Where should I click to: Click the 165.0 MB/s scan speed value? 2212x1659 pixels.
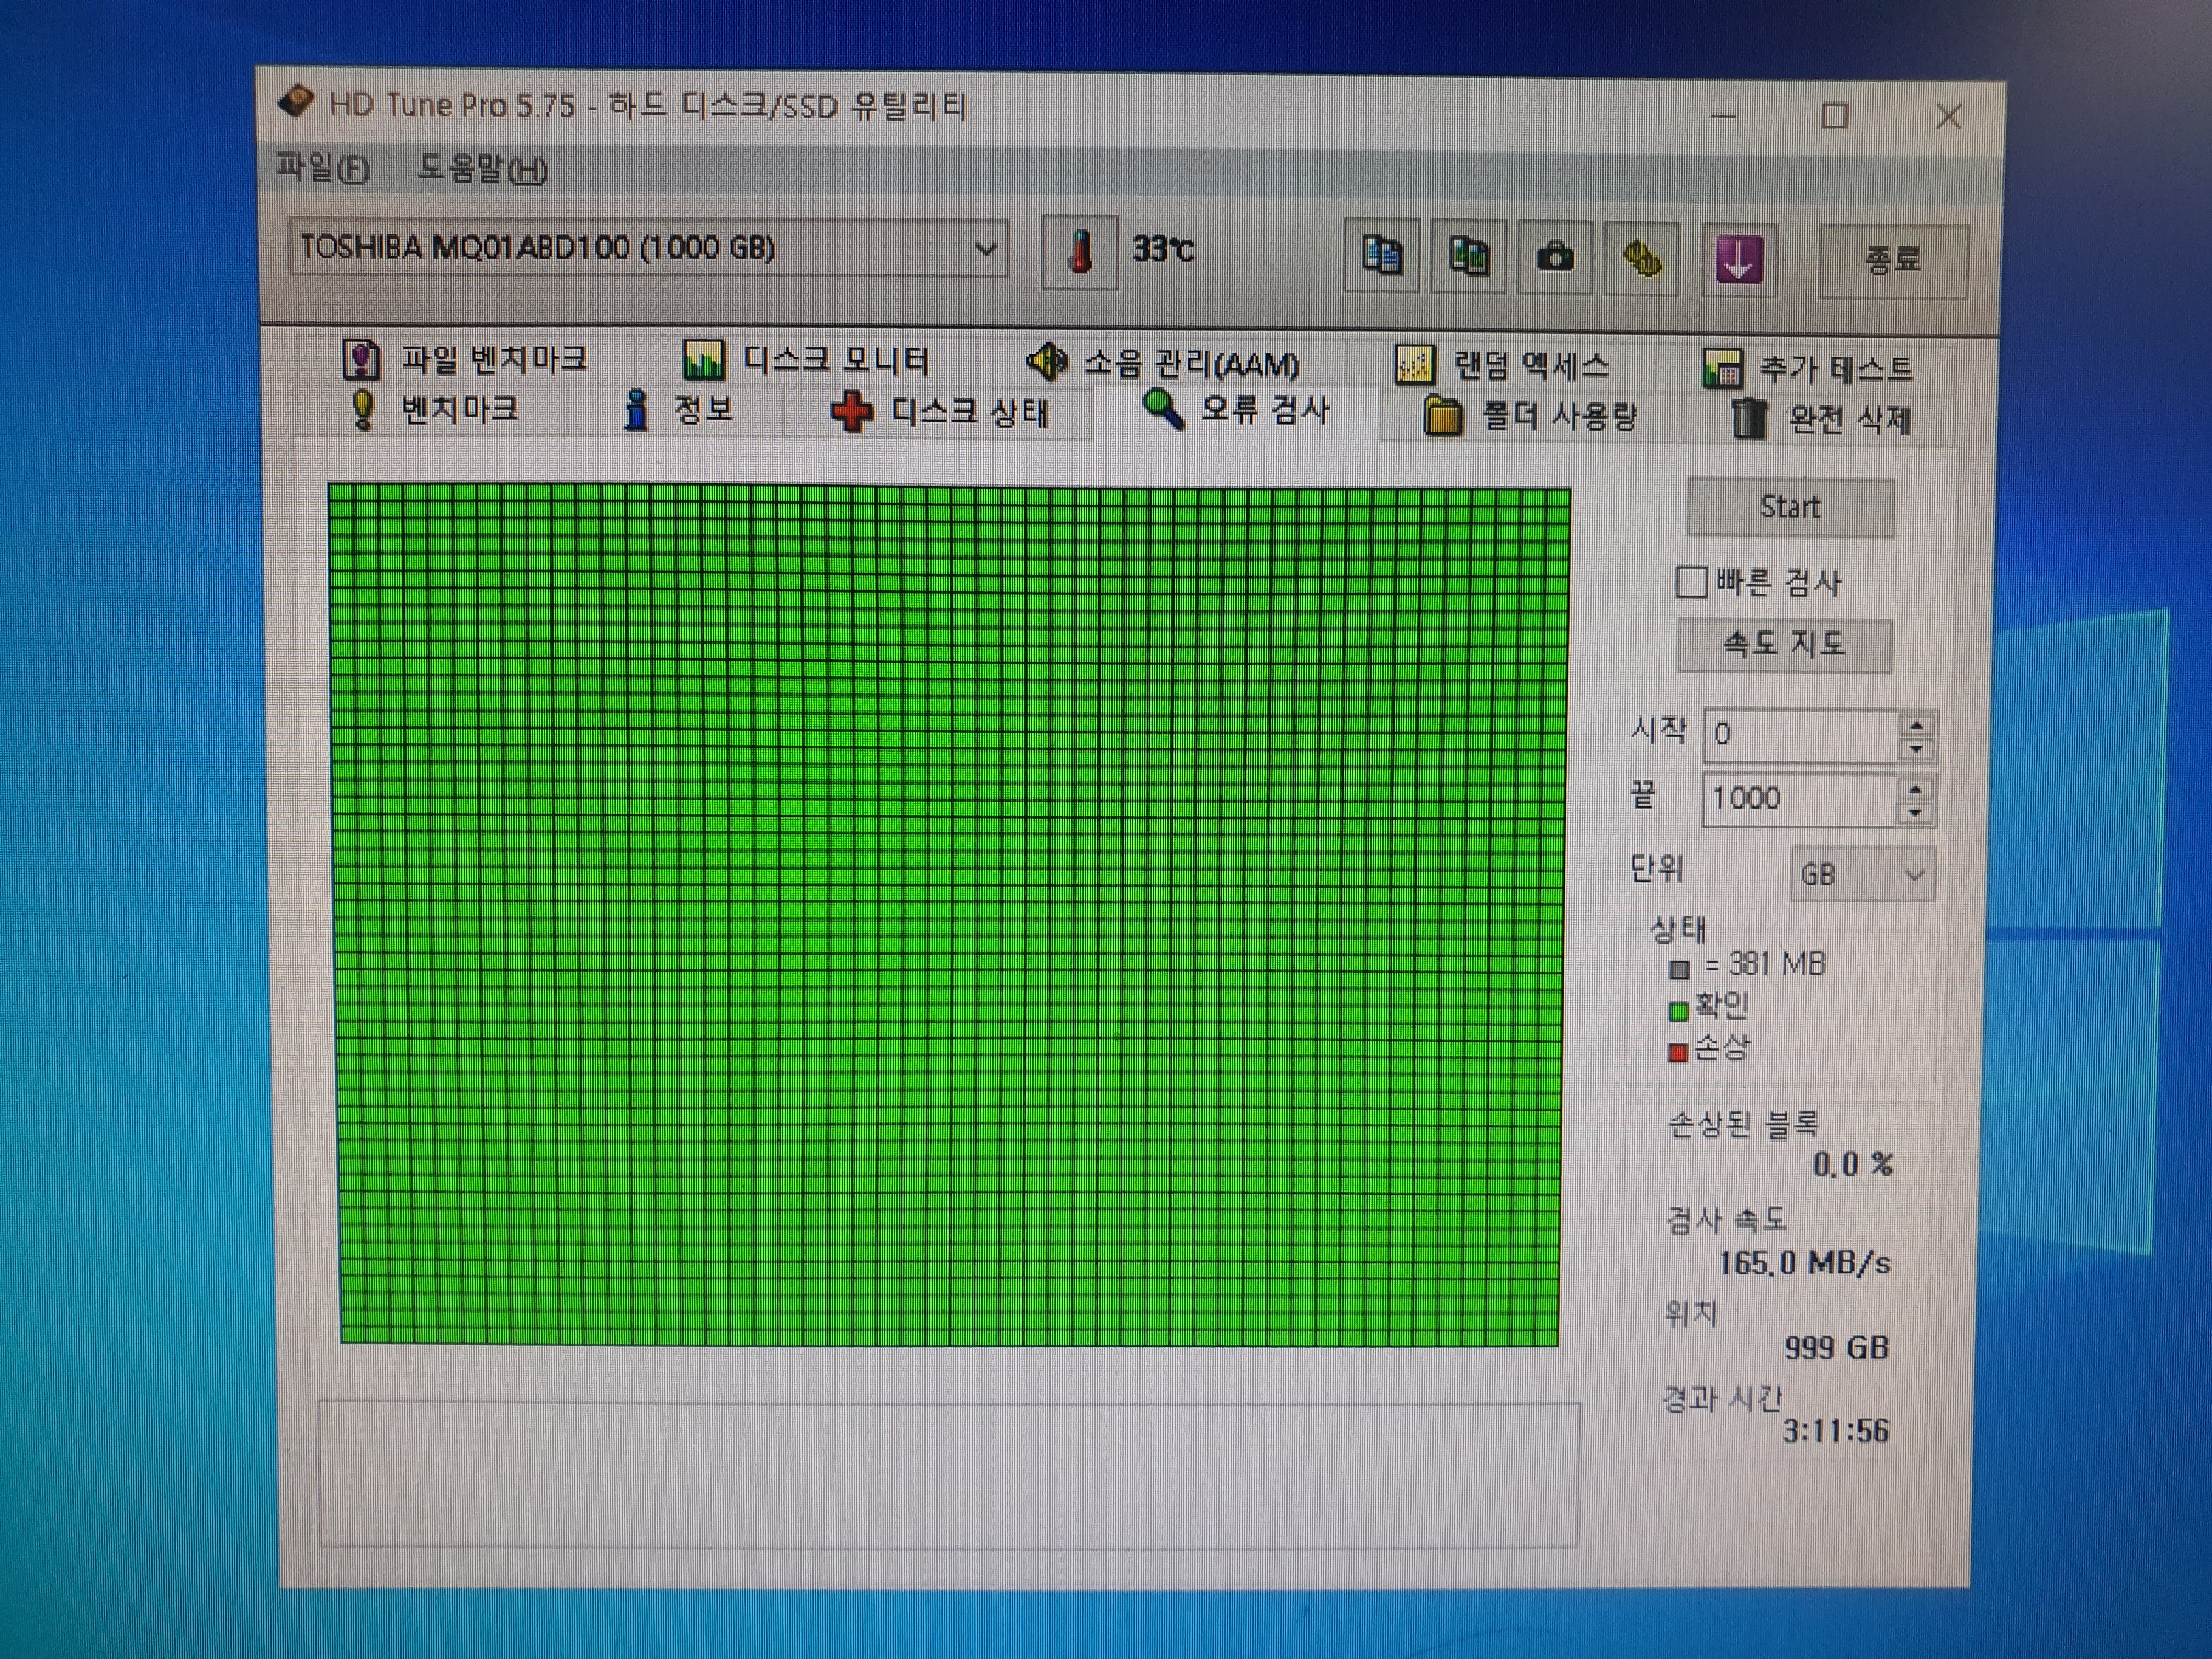1805,1263
